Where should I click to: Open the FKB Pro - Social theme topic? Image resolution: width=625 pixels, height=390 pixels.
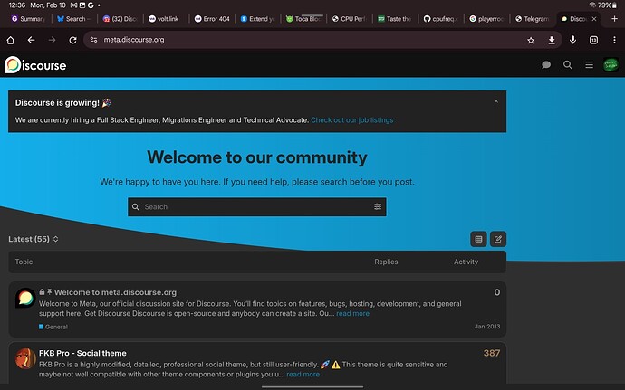[82, 353]
